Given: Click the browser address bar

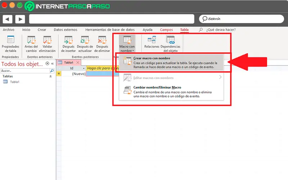Looking at the screenshot, I should [112, 19].
